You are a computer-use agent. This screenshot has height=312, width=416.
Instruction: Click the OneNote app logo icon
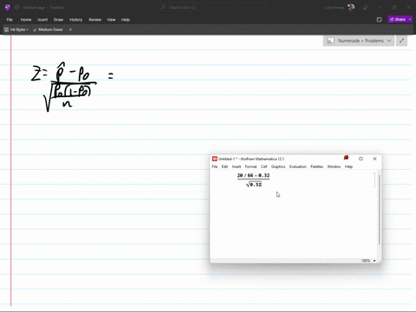(8, 8)
